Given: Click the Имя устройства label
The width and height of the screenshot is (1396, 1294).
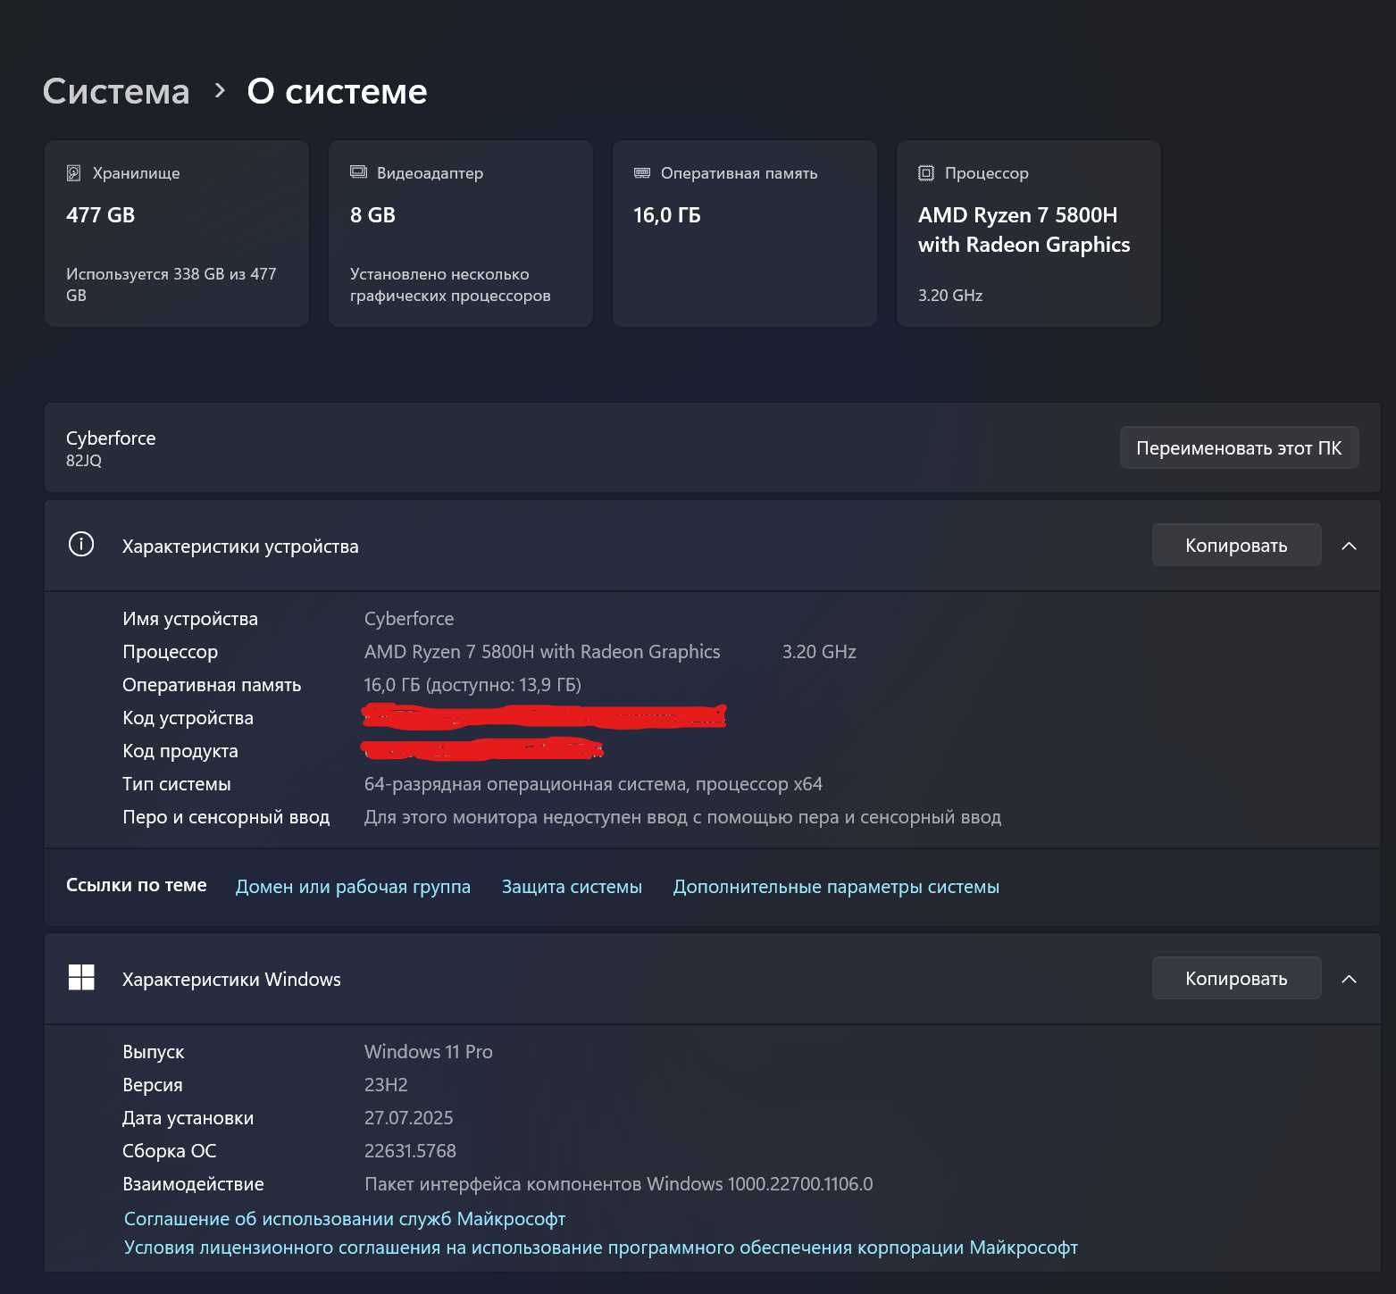Looking at the screenshot, I should click(x=190, y=619).
